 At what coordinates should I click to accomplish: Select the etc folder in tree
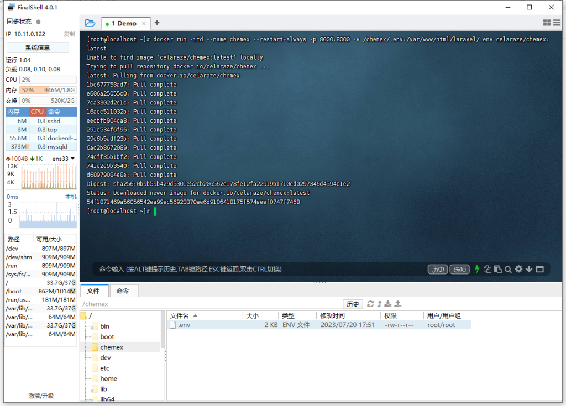[x=104, y=368]
